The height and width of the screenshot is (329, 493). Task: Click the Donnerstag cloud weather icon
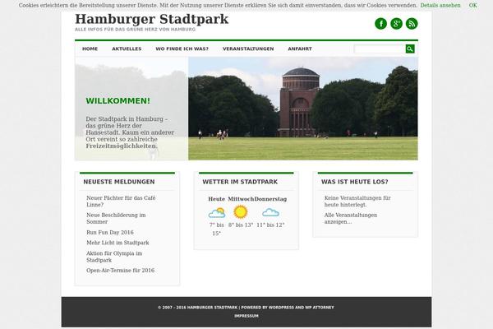270,212
